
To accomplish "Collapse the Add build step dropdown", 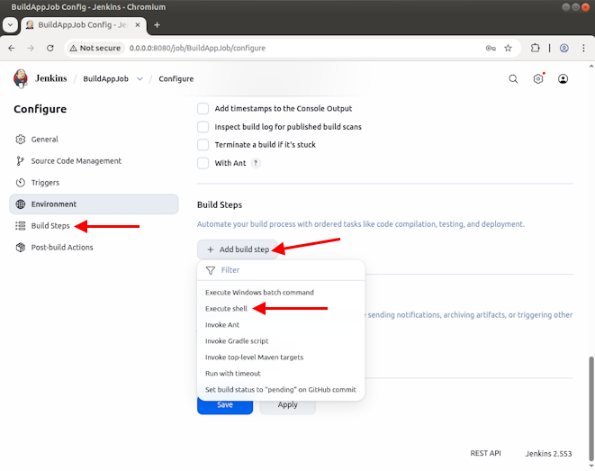I will (238, 249).
